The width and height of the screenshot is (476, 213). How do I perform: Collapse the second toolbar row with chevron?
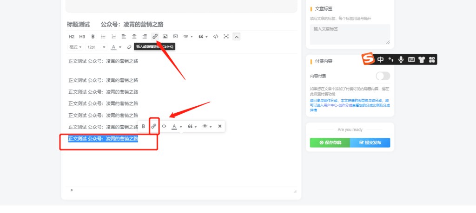click(x=237, y=37)
